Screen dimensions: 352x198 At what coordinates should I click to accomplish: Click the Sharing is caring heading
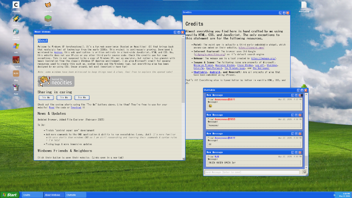click(55, 92)
